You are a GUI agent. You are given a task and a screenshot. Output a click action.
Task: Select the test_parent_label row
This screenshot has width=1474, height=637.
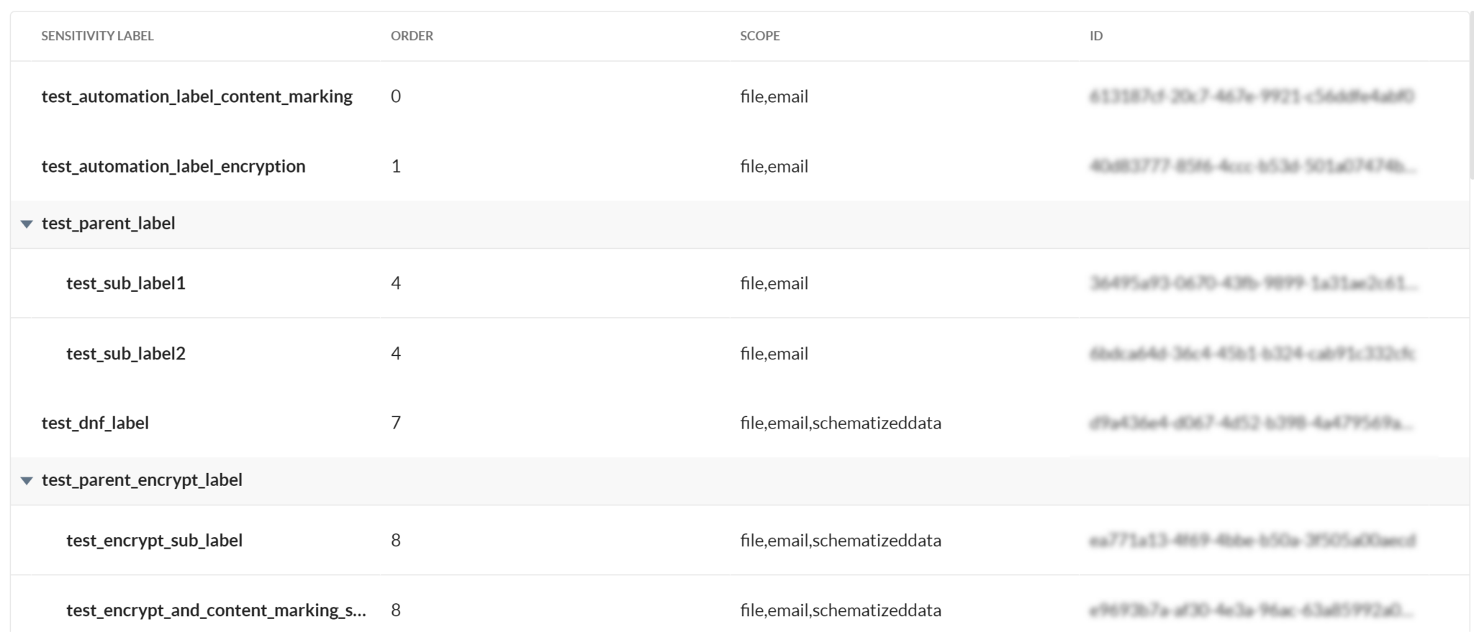click(108, 223)
